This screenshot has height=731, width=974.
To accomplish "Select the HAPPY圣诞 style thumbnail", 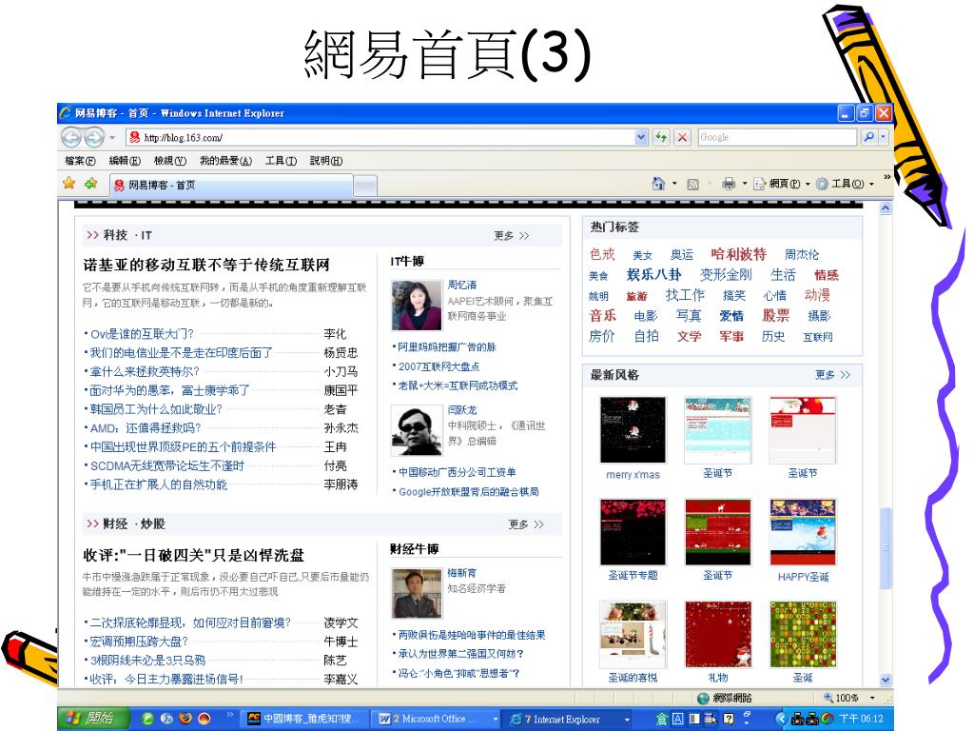I will coord(803,532).
